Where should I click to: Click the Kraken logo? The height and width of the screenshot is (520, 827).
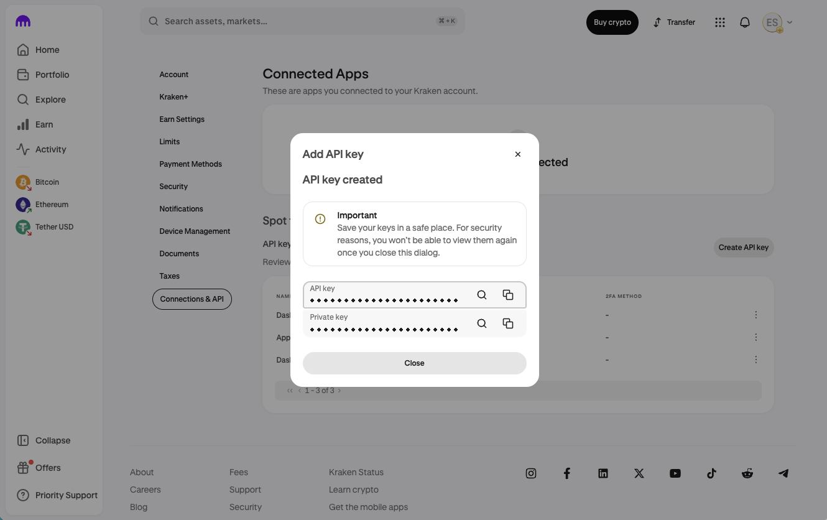(23, 22)
